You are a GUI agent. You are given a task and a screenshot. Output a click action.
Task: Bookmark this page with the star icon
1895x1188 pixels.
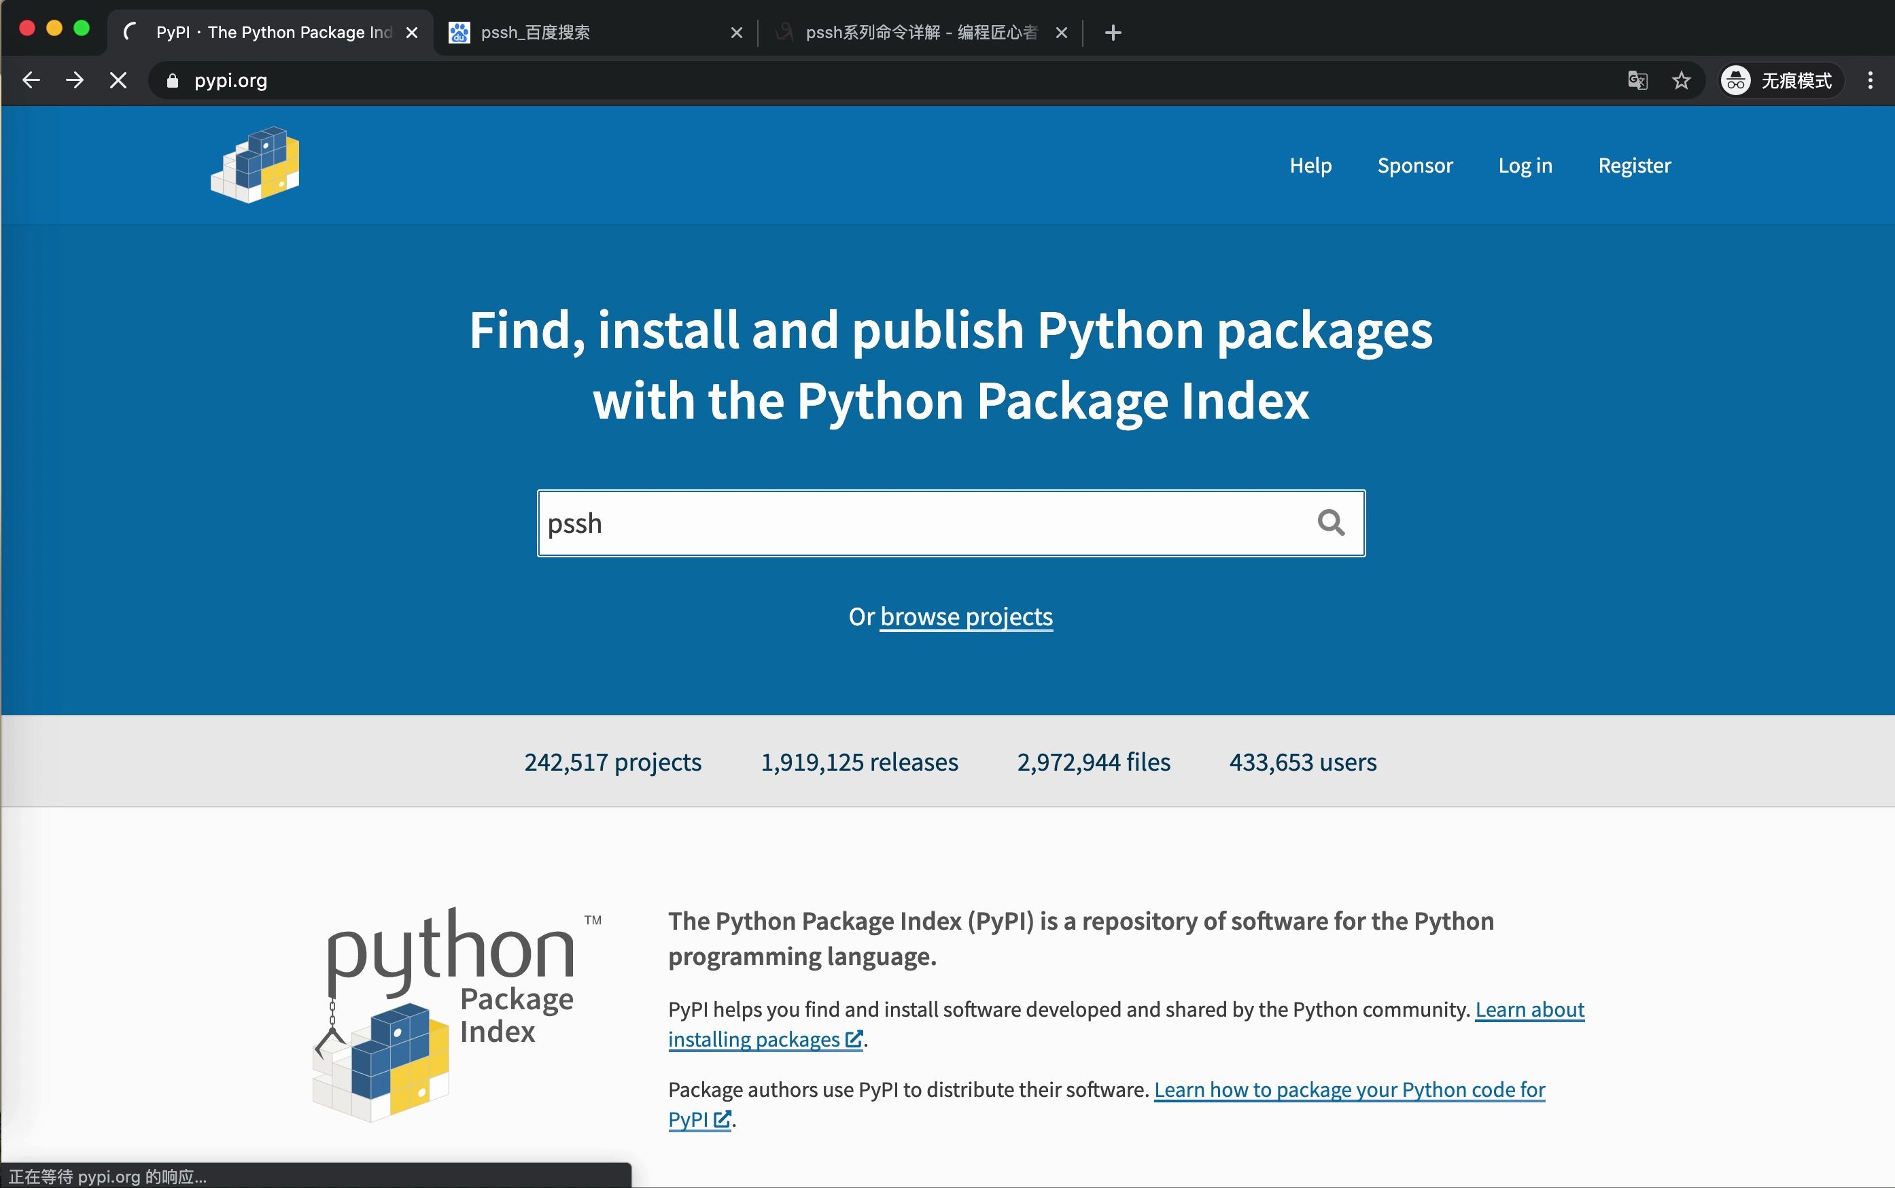point(1680,80)
